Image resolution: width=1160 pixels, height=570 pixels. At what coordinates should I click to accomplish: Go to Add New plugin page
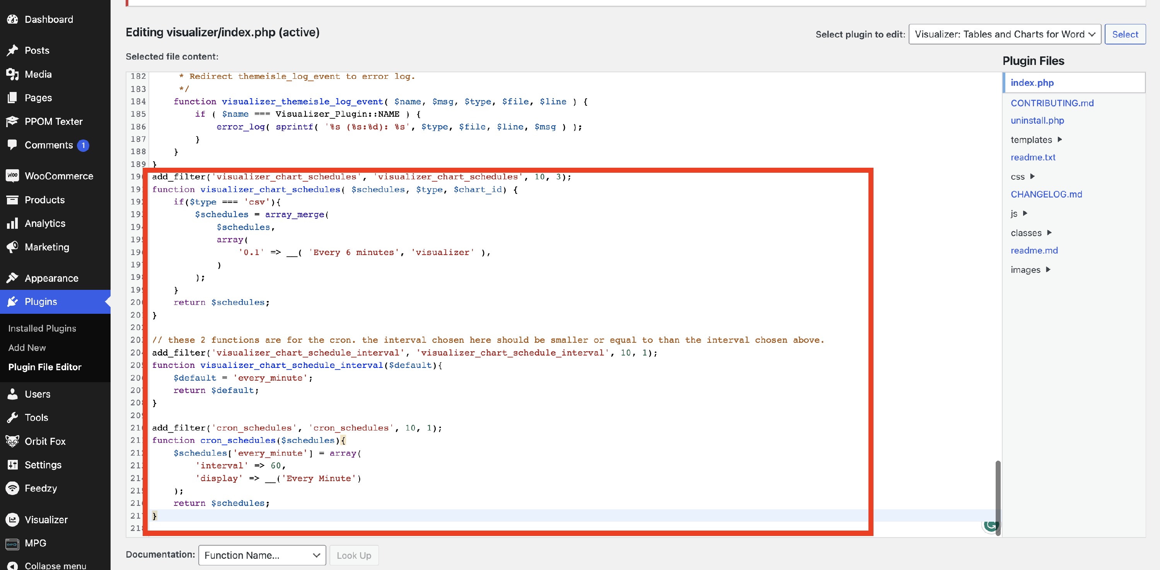coord(27,348)
